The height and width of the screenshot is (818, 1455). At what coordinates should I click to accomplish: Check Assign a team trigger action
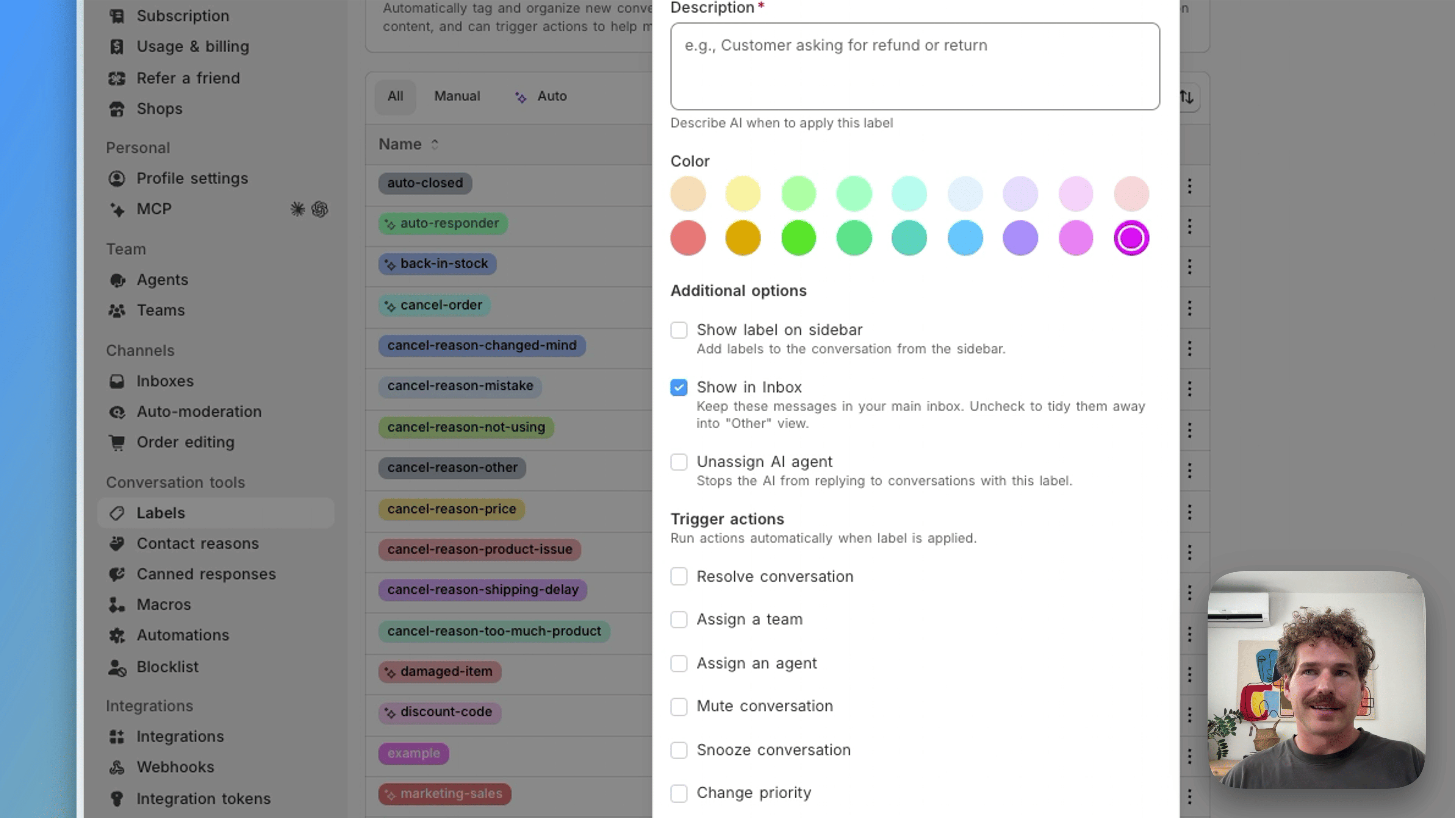679,619
